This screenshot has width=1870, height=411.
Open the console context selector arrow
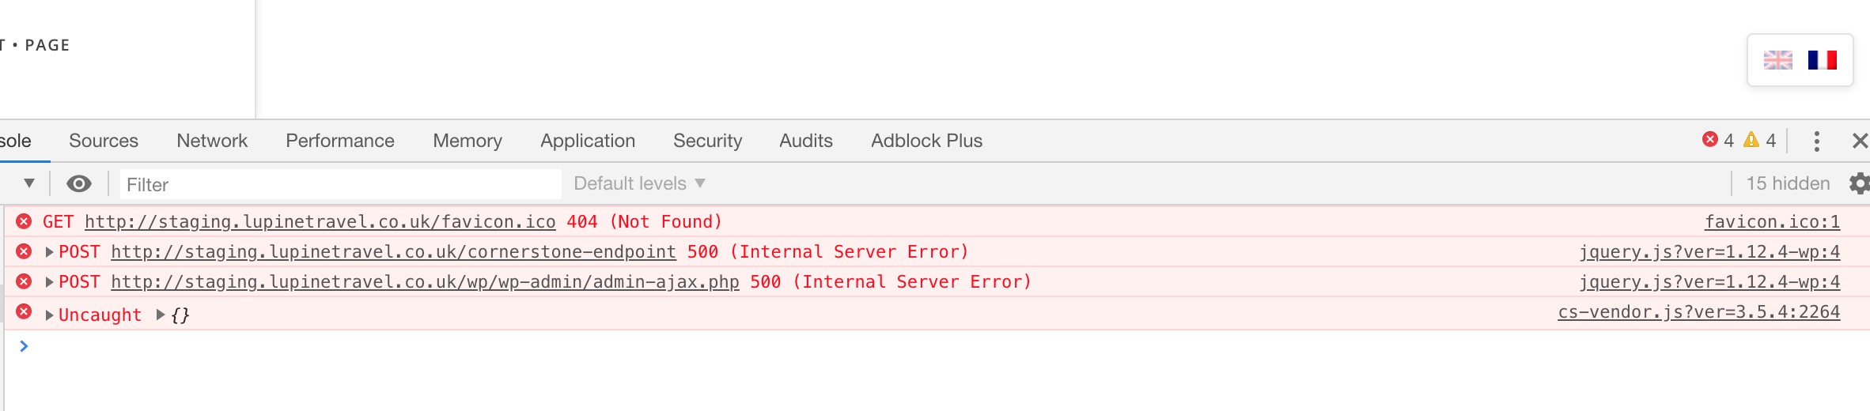(29, 183)
